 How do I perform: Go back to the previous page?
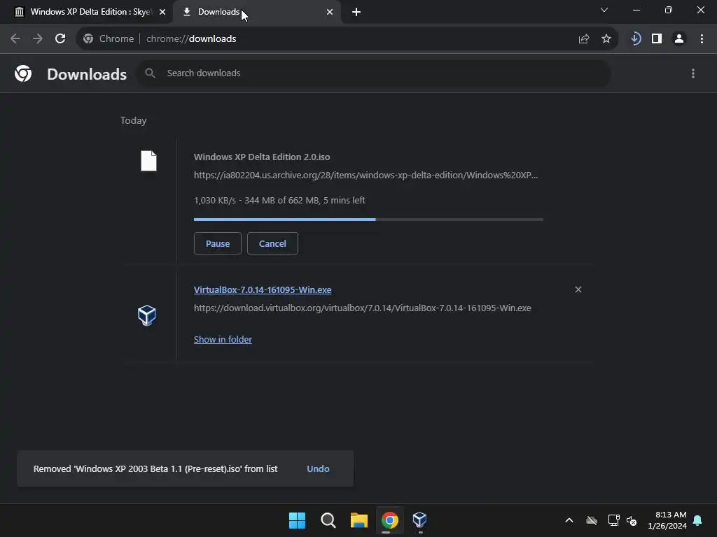(x=15, y=39)
